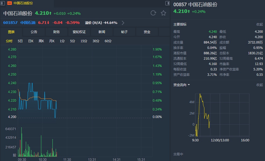Add stock to favorites with star
This screenshot has height=161, width=265.
coord(163,13)
